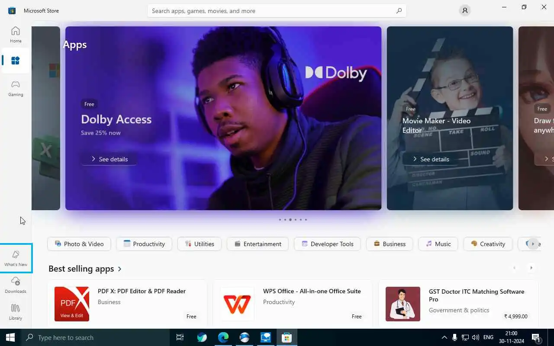The width and height of the screenshot is (554, 346).
Task: Click the Microsoft Store logo icon
Action: click(12, 11)
